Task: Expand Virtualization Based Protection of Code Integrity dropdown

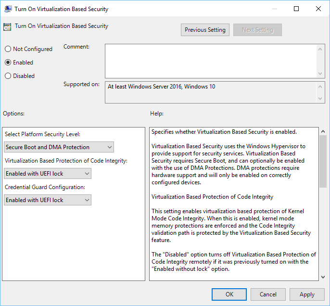Action: [47, 173]
